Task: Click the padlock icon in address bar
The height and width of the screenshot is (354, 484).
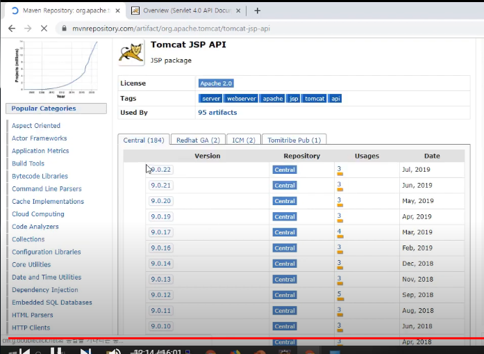Action: point(64,29)
